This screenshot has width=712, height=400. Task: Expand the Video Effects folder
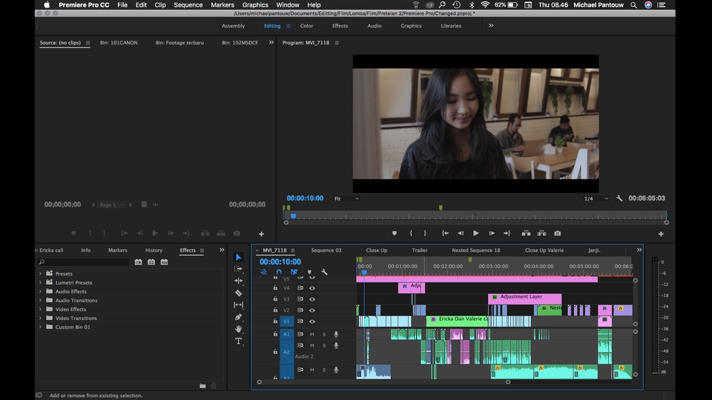[x=40, y=310]
